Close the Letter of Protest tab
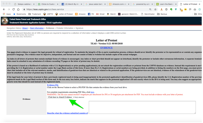 199,4
